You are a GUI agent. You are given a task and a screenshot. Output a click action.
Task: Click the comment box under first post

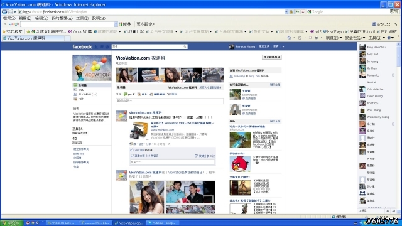pyautogui.click(x=173, y=162)
